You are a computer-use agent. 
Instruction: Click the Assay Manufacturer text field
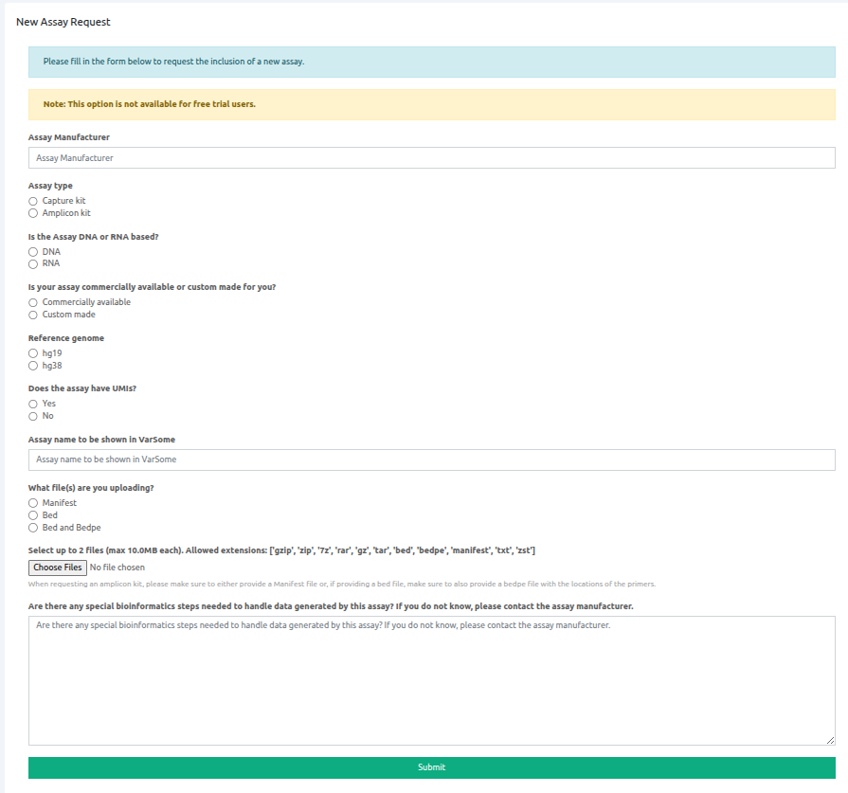pyautogui.click(x=431, y=158)
